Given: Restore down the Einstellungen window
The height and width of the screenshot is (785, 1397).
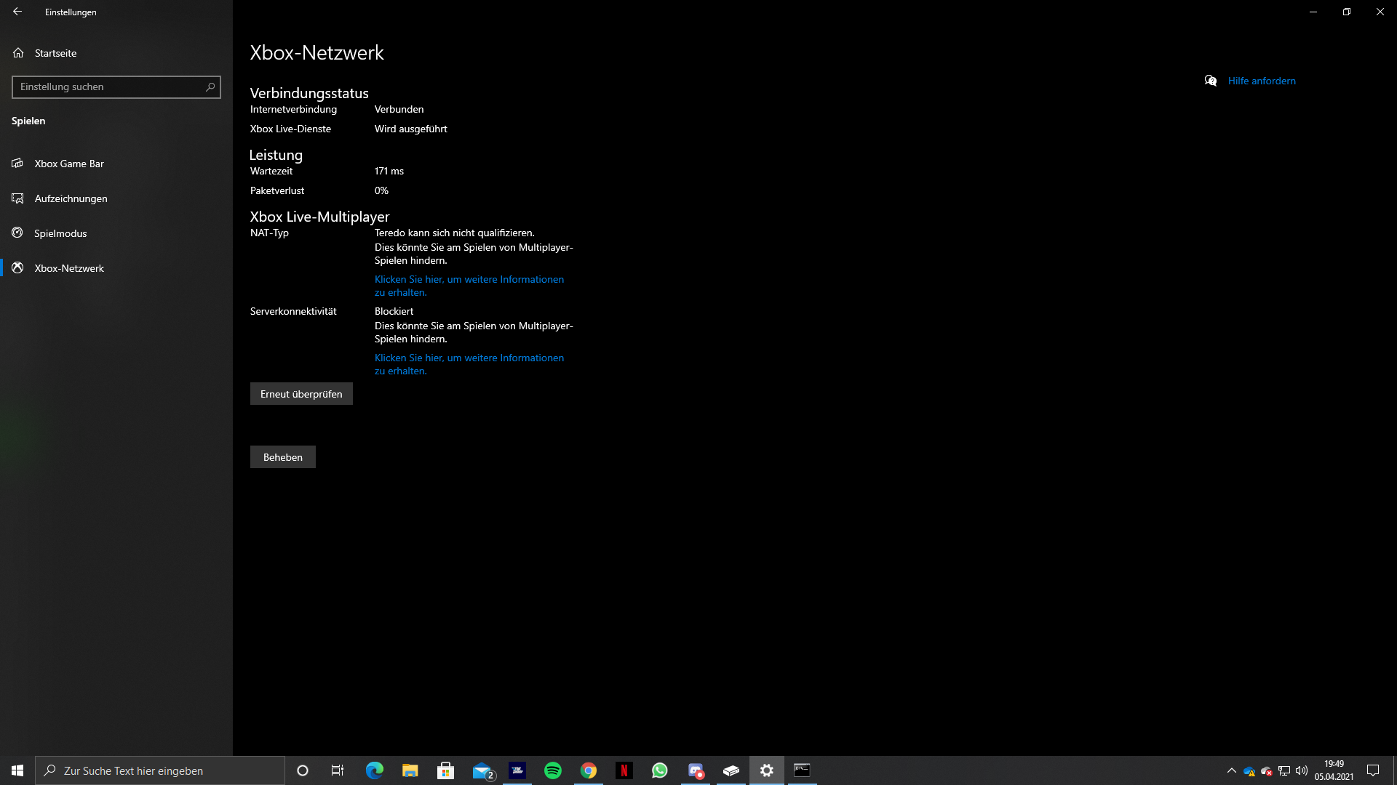Looking at the screenshot, I should click(x=1347, y=12).
